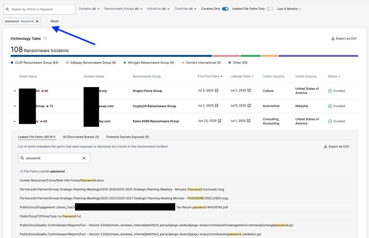Open external link for Dragon Force first post date
The image size is (369, 238).
(216, 90)
